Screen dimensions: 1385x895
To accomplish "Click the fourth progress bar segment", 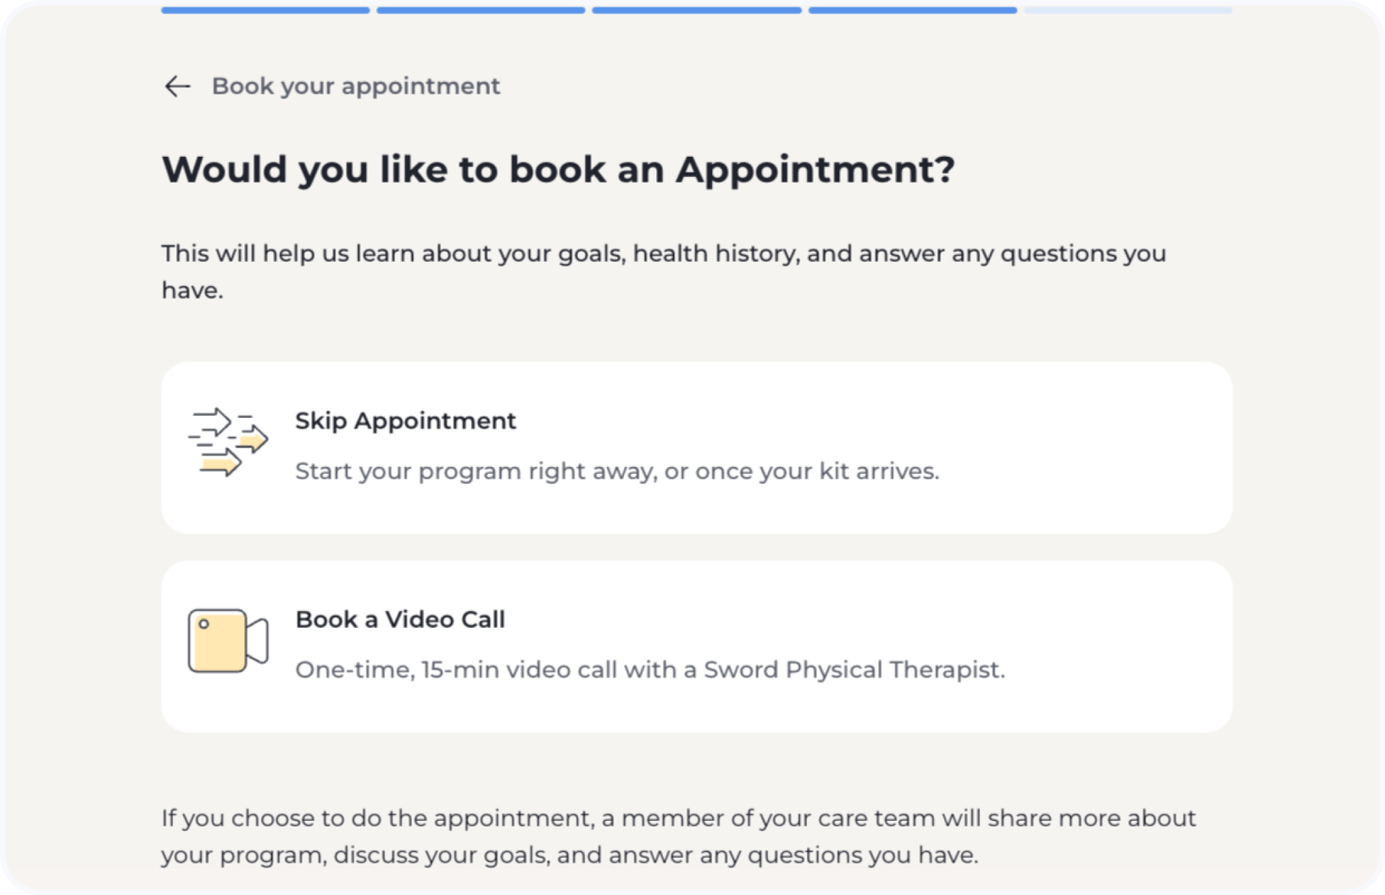I will 913,10.
